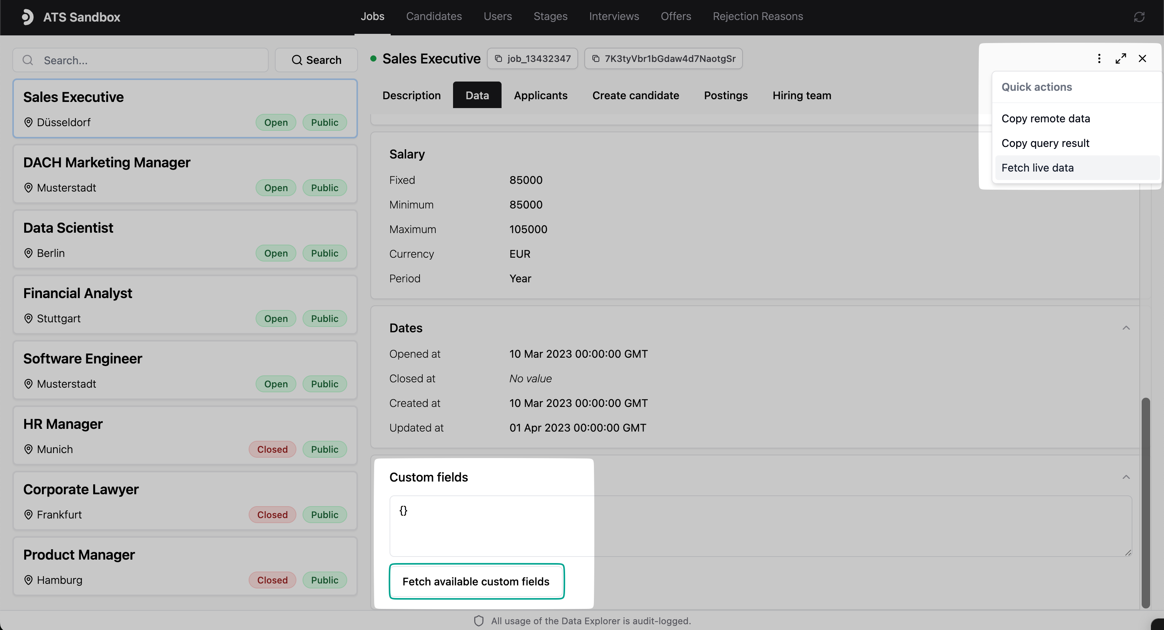Viewport: 1164px width, 630px height.
Task: Click the shield icon in audit footer
Action: coord(478,621)
